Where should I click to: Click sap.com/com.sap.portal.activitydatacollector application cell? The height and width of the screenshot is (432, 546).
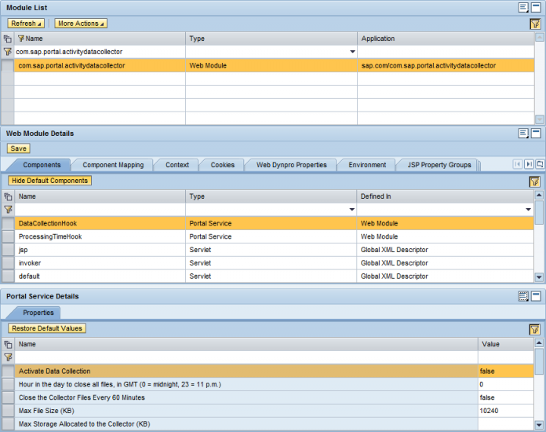tap(446, 65)
